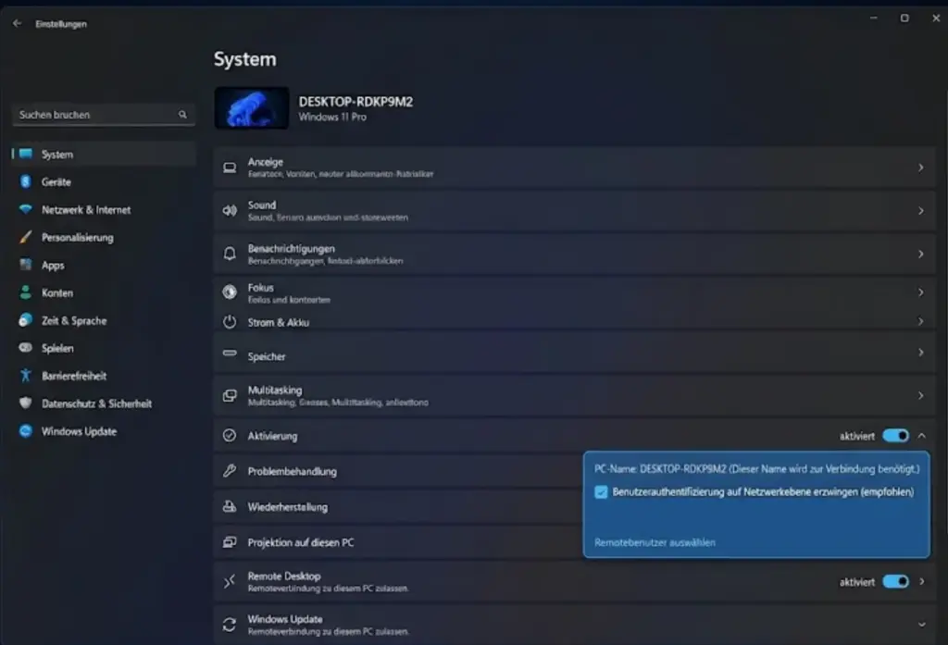Click the Remotebenutzer auswählen link
948x645 pixels.
[655, 543]
